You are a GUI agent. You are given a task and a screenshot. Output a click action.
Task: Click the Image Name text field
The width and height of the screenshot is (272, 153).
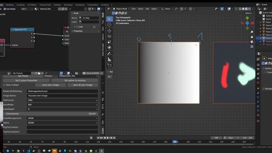62,96
